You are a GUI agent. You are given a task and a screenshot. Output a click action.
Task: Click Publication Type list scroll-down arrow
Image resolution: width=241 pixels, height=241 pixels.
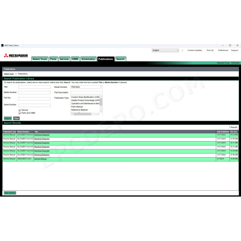pyautogui.click(x=101, y=111)
